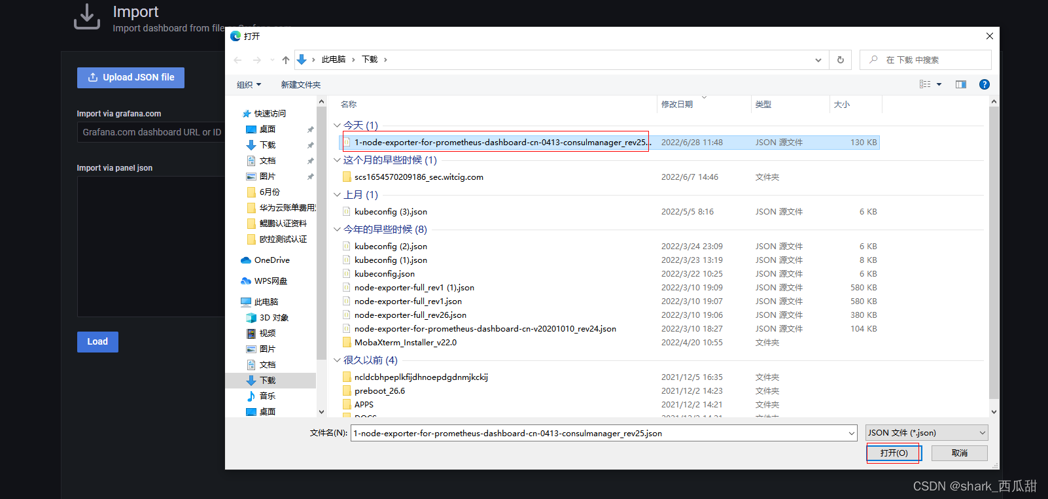This screenshot has height=499, width=1048.
Task: Click the 在 下载 中搜索 search box
Action: point(926,60)
